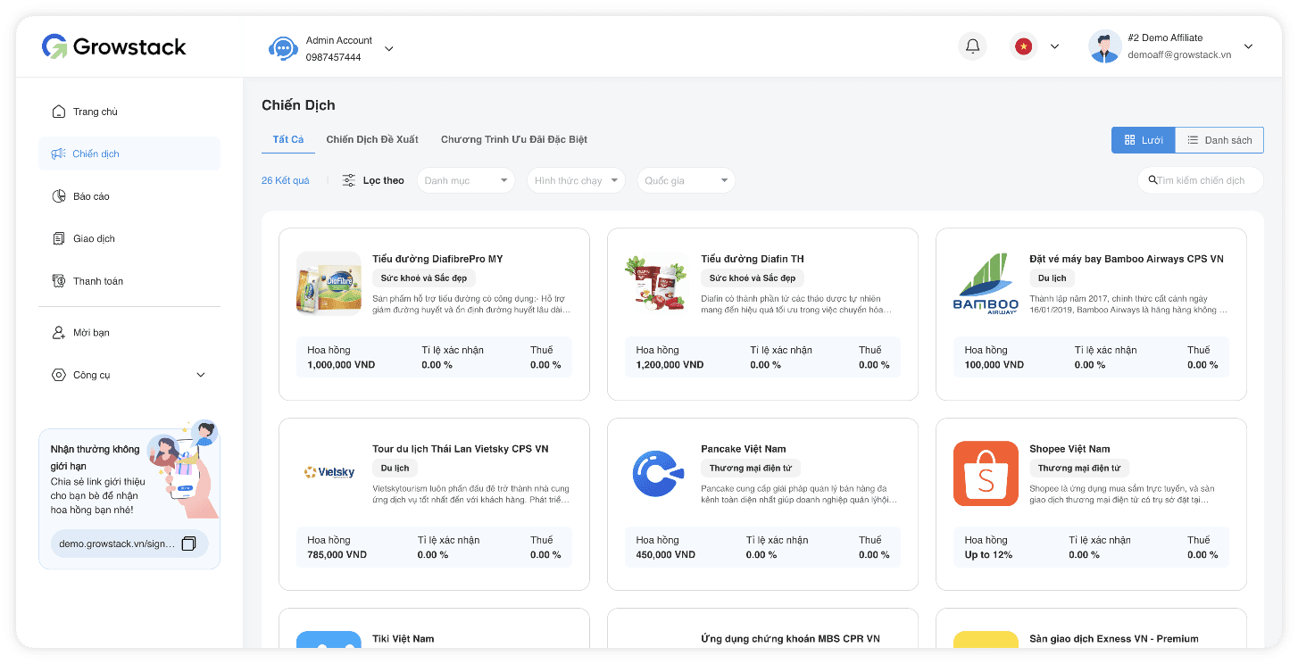1298x664 pixels.
Task: Click the DiafibrePro product image
Action: [329, 284]
